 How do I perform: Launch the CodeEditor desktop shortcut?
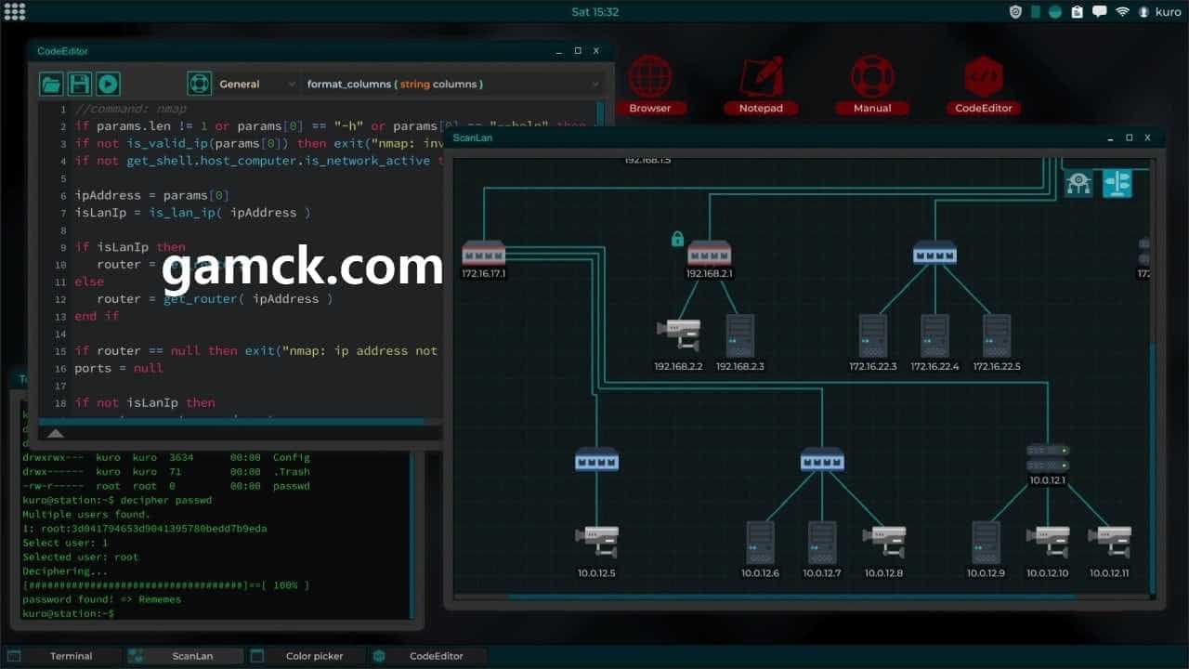coord(984,85)
